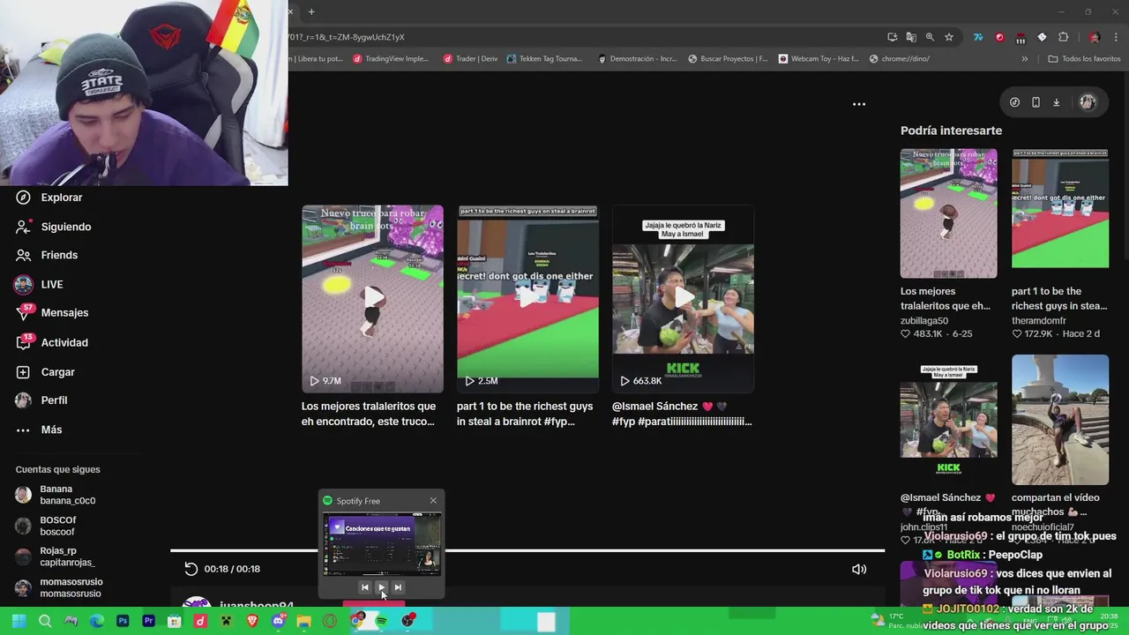1129x635 pixels.
Task: Open the Friends section
Action: [47, 255]
